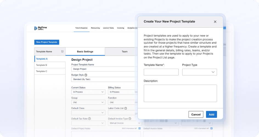Open the Function dropdown
The height and width of the screenshot is (137, 259).
[122, 102]
